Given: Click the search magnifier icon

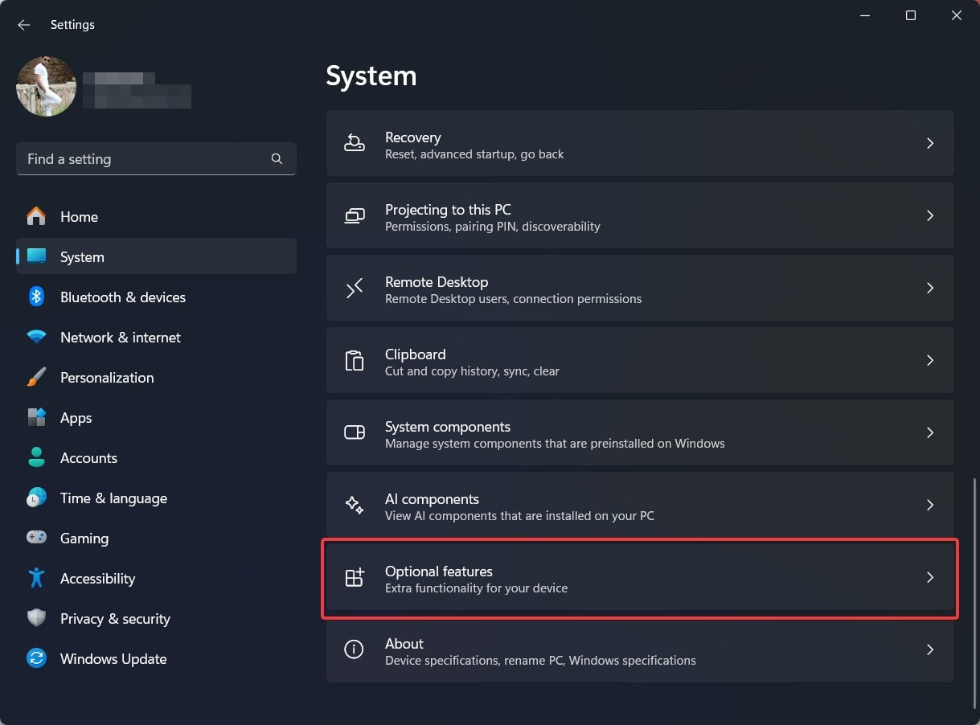Looking at the screenshot, I should (277, 159).
